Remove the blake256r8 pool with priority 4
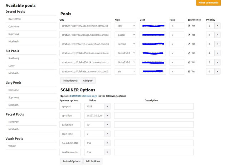 click(217, 53)
